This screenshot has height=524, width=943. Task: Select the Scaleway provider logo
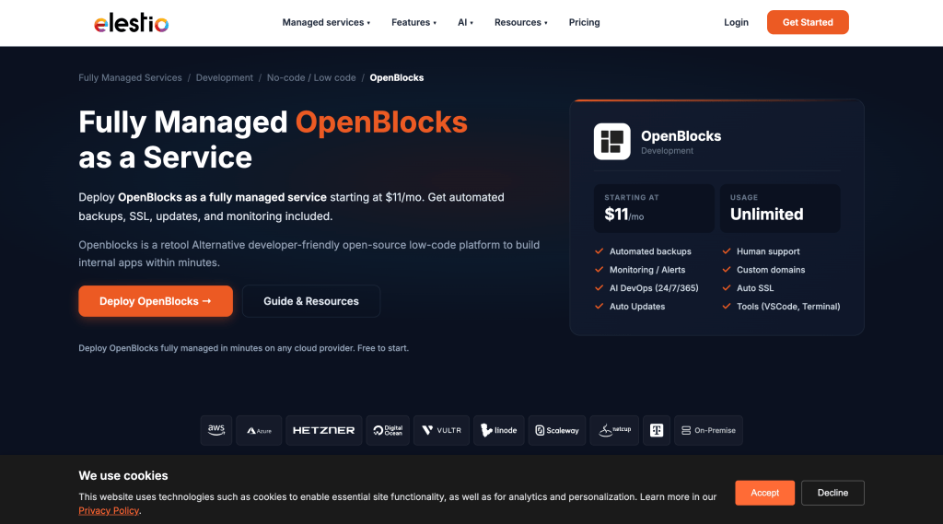(x=557, y=430)
